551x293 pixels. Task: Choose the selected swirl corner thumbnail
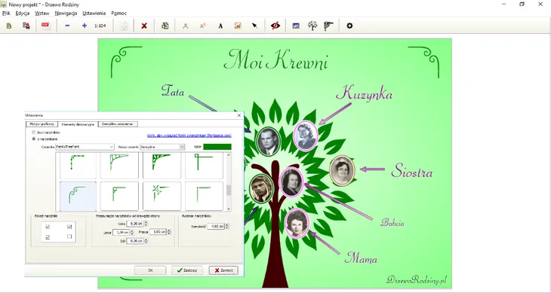coord(78,196)
